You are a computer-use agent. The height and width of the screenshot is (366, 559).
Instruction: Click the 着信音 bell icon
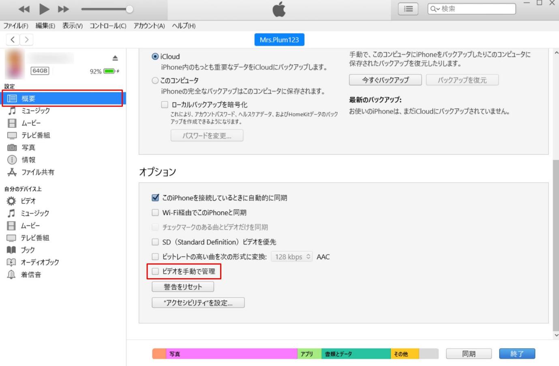[11, 274]
